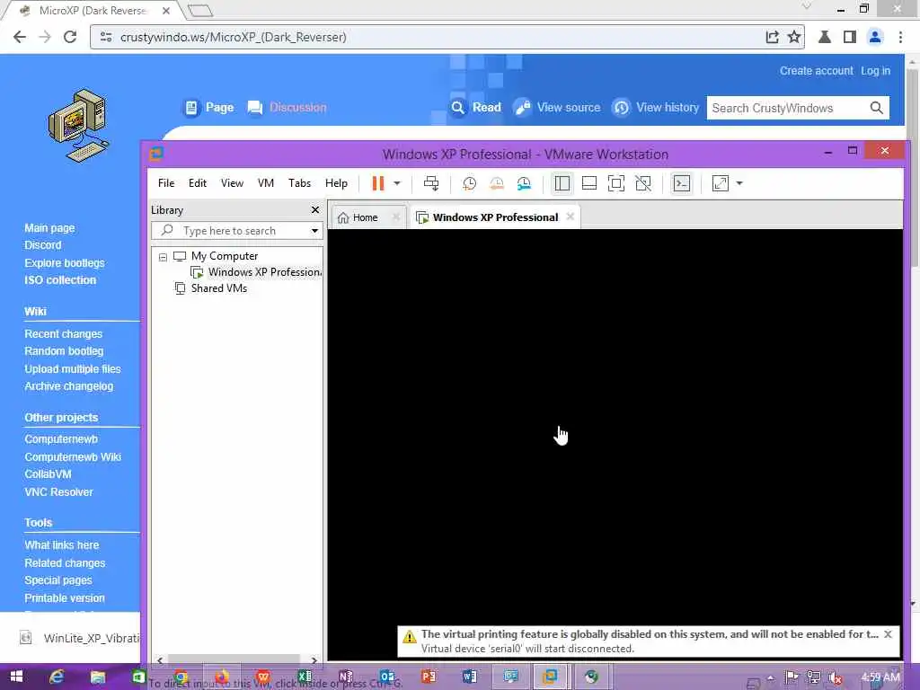Open the Chrome Labs flask icon
This screenshot has height=690, width=920.
(825, 37)
